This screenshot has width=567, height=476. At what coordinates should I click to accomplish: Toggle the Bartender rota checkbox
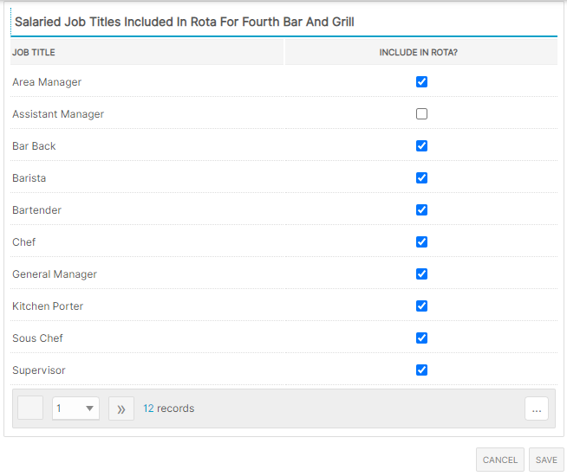421,210
